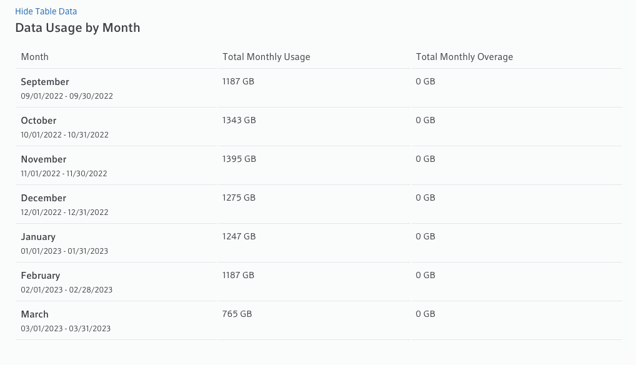Click the 1247 GB usage value
The width and height of the screenshot is (636, 365).
pos(239,236)
